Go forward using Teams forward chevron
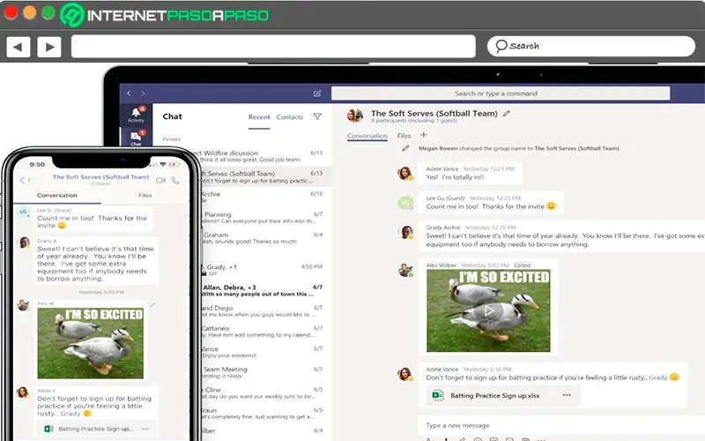 coord(143,93)
